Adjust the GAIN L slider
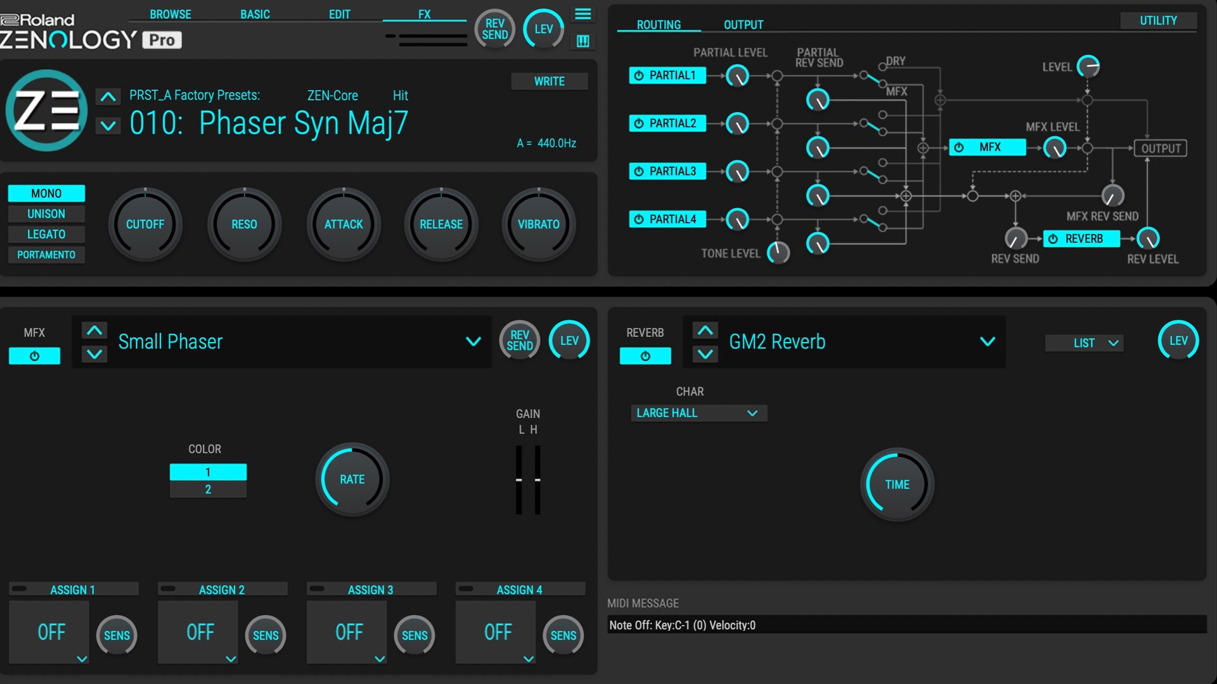 518,479
